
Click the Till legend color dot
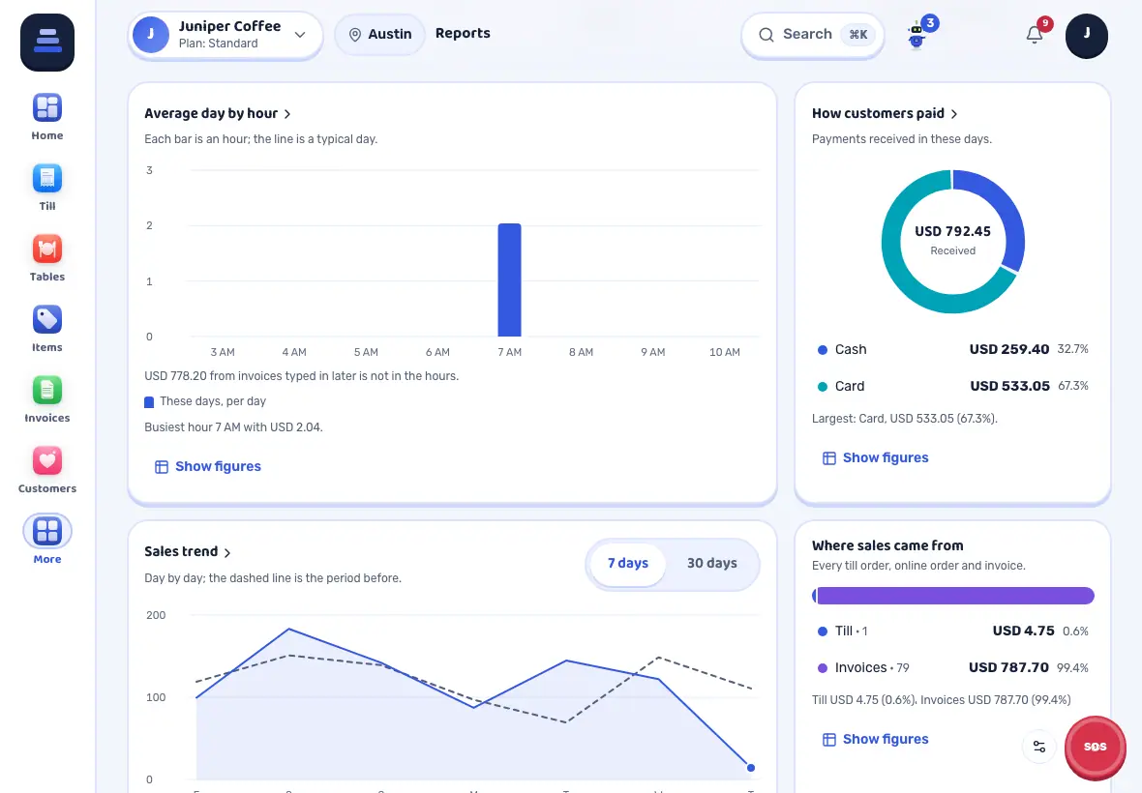click(823, 631)
